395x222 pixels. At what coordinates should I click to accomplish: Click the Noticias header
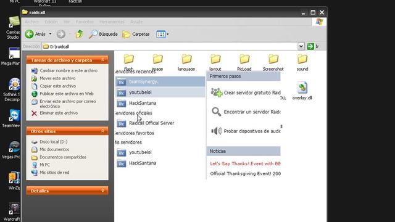point(244,151)
